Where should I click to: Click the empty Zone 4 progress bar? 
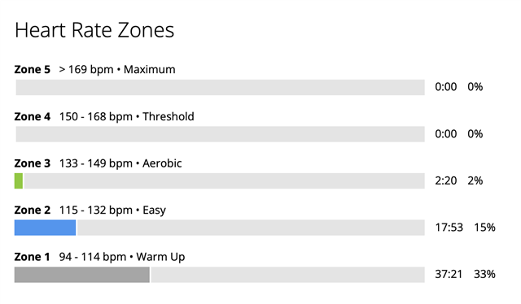220,134
